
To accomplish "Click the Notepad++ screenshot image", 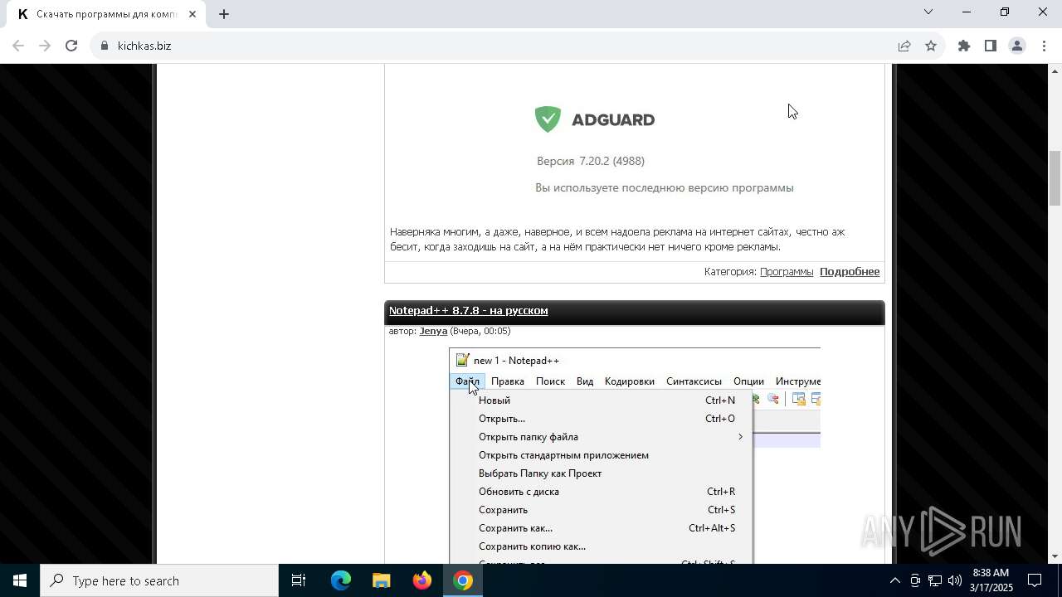I will click(635, 456).
